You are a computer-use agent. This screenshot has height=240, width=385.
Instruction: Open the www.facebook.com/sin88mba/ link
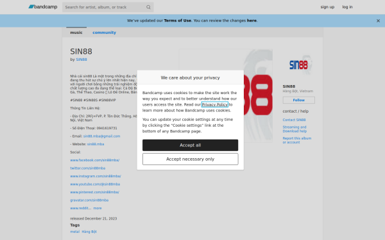pos(95,160)
